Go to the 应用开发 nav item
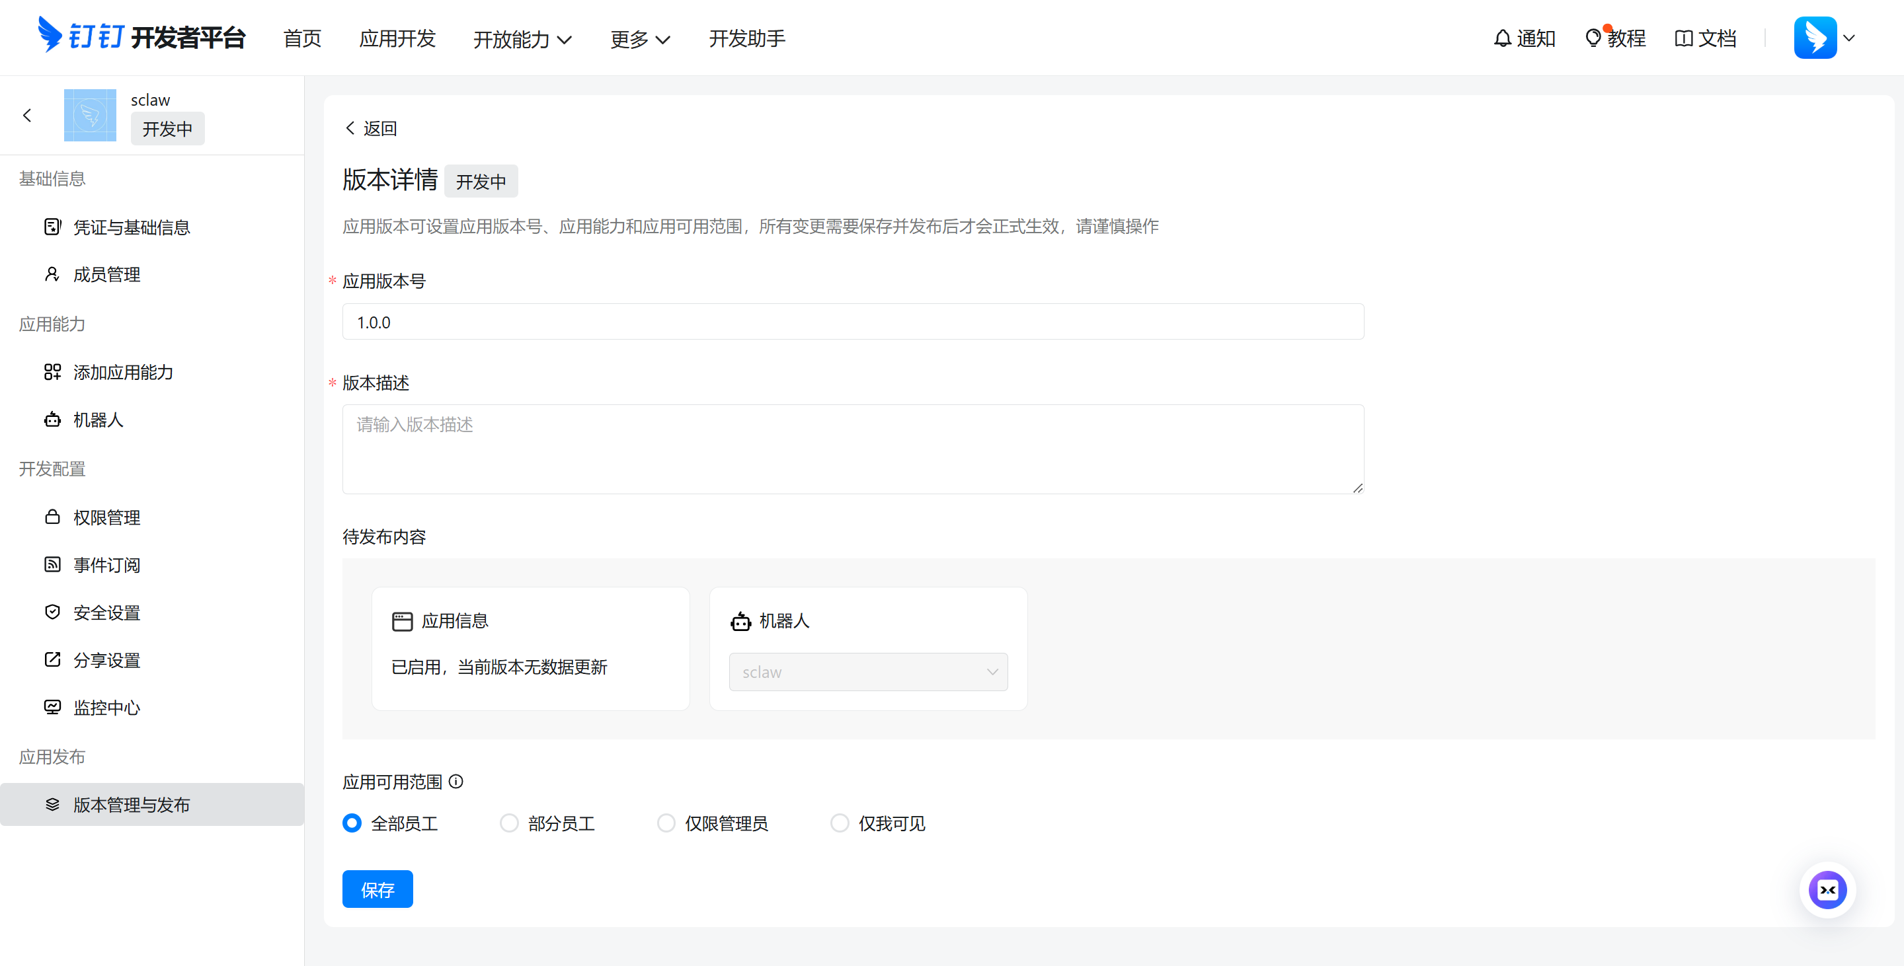 (x=397, y=38)
